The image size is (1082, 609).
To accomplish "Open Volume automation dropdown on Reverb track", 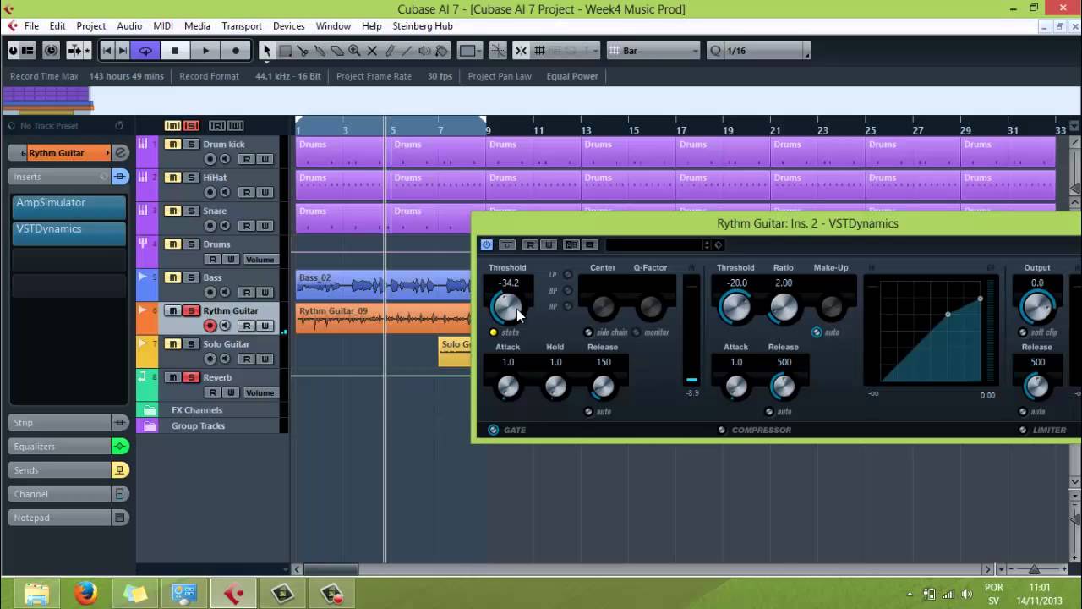I will click(260, 392).
